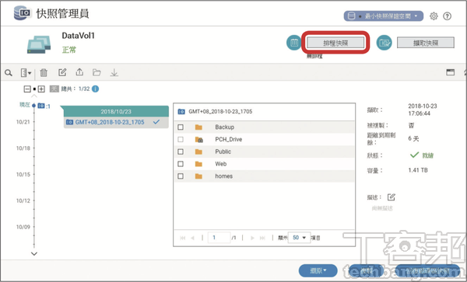Click the 2018/10/23 date header

coord(116,112)
